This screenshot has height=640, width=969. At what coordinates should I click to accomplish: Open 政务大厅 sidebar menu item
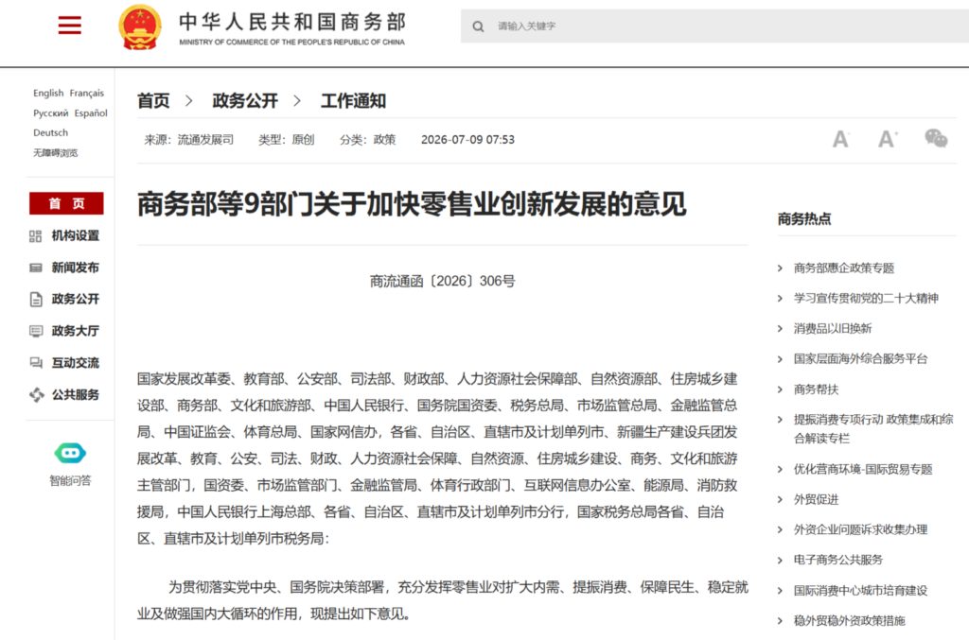coord(75,331)
